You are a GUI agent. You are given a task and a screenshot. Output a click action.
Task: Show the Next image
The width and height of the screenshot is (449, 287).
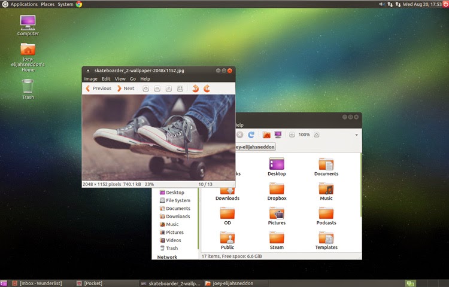pyautogui.click(x=126, y=88)
